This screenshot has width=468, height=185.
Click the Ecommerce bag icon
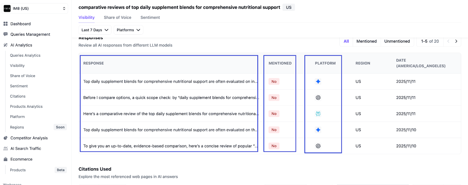(x=6, y=159)
